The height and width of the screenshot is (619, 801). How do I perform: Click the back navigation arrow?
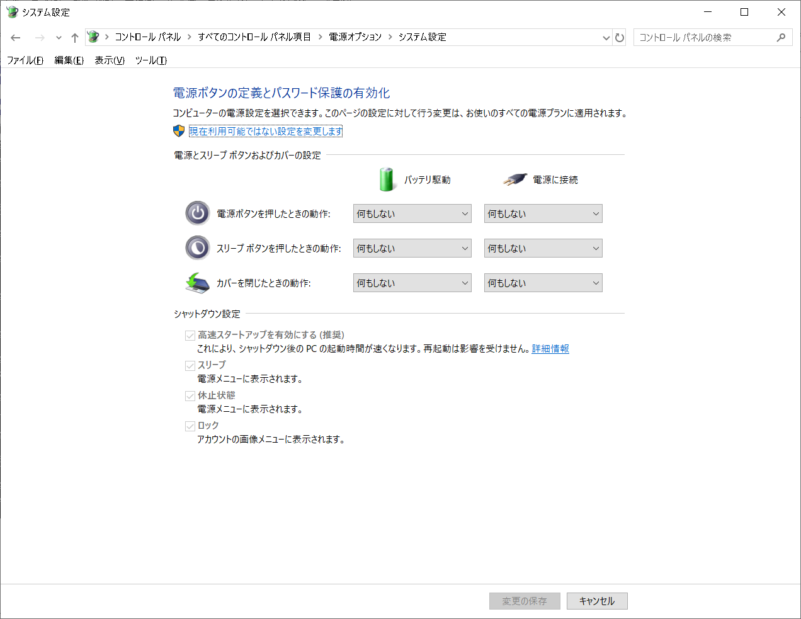15,37
